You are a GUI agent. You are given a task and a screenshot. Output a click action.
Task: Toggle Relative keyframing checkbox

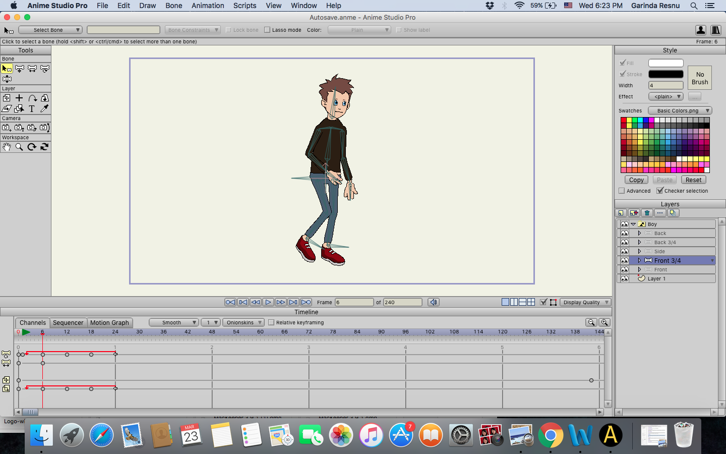point(271,322)
